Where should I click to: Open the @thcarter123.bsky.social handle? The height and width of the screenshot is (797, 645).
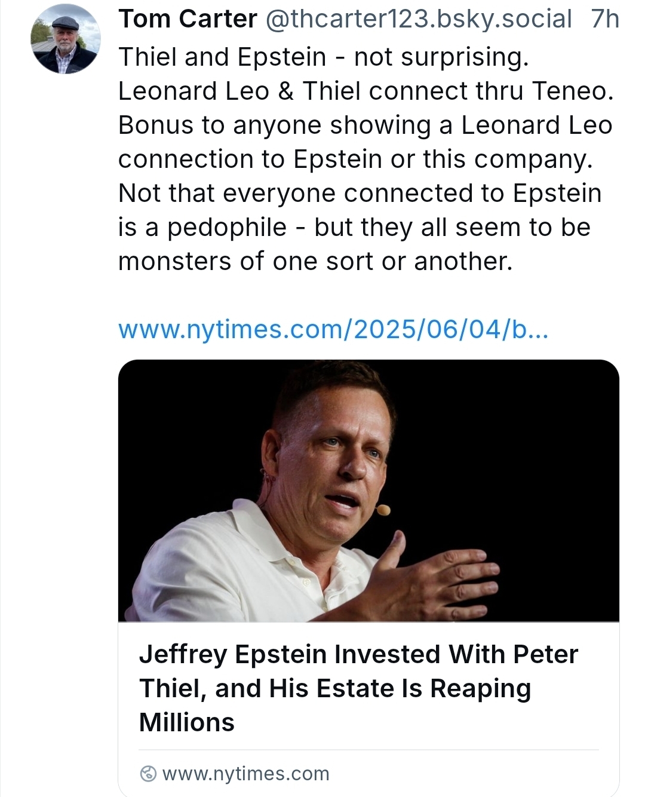point(418,19)
